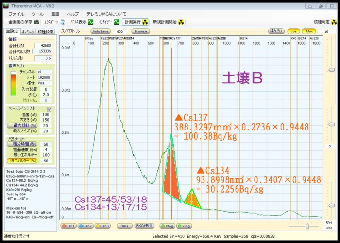The height and width of the screenshot is (243, 340).
Task: Toggle the Max button
Action: pyautogui.click(x=309, y=32)
